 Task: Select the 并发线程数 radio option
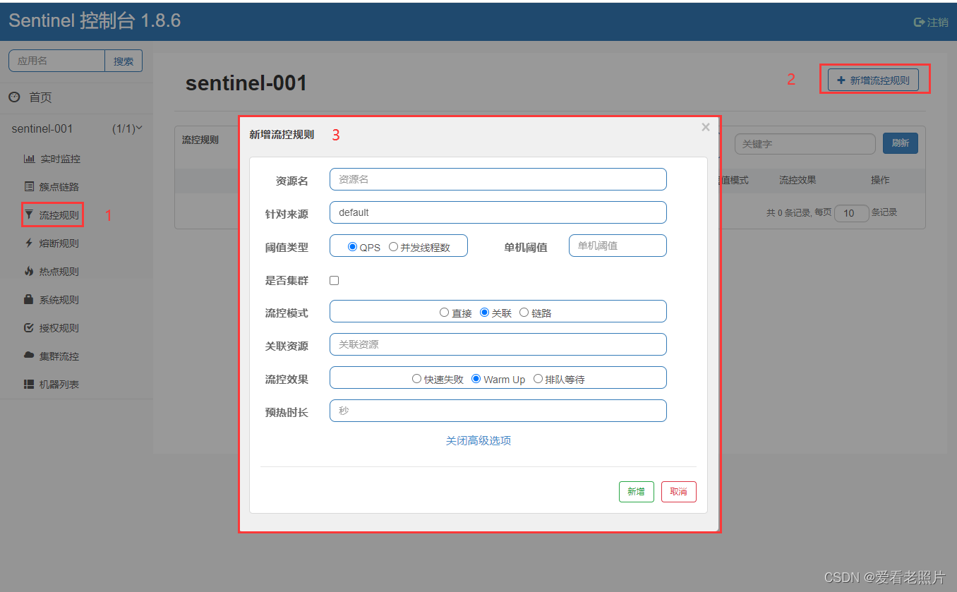pyautogui.click(x=393, y=247)
